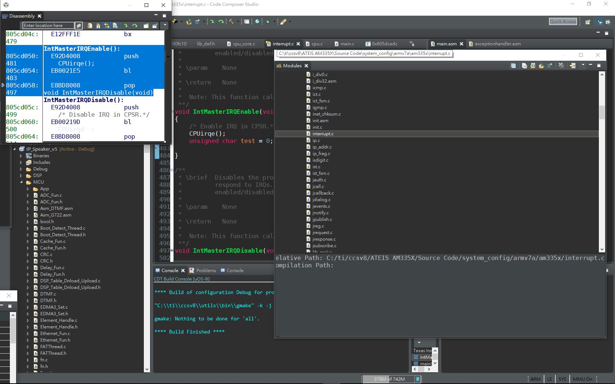Click Open Perspective icon near Quick Access
Image resolution: width=615 pixels, height=384 pixels.
(x=588, y=22)
